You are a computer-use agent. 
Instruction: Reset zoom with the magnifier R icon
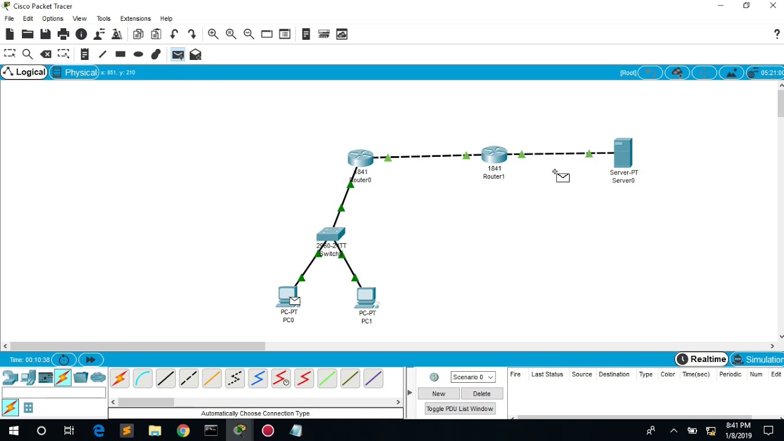[x=231, y=34]
